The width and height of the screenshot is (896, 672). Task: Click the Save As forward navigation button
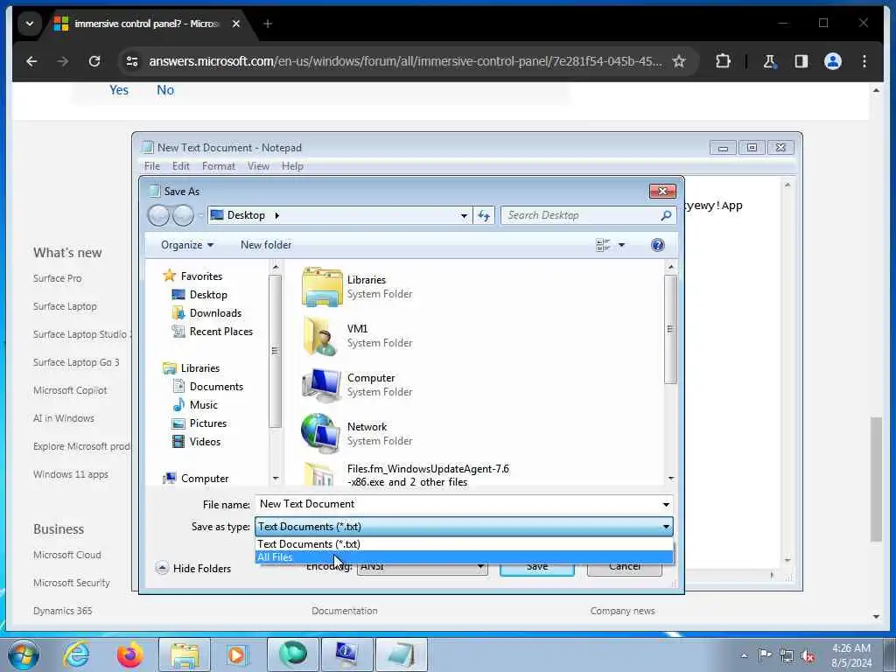coord(183,215)
